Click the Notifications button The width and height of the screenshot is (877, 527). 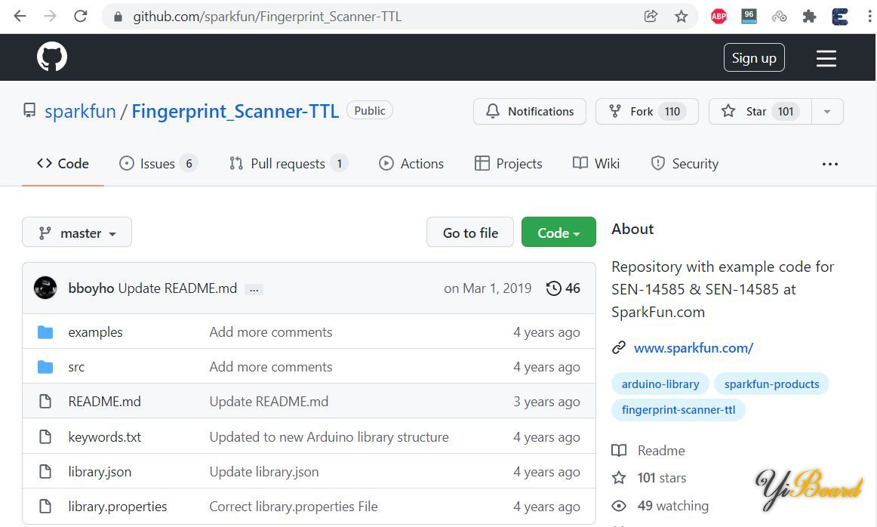[x=530, y=111]
